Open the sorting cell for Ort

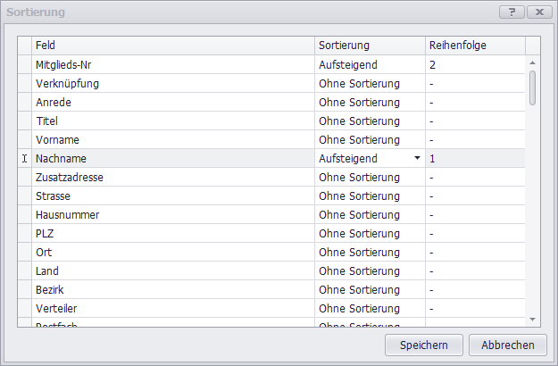370,252
